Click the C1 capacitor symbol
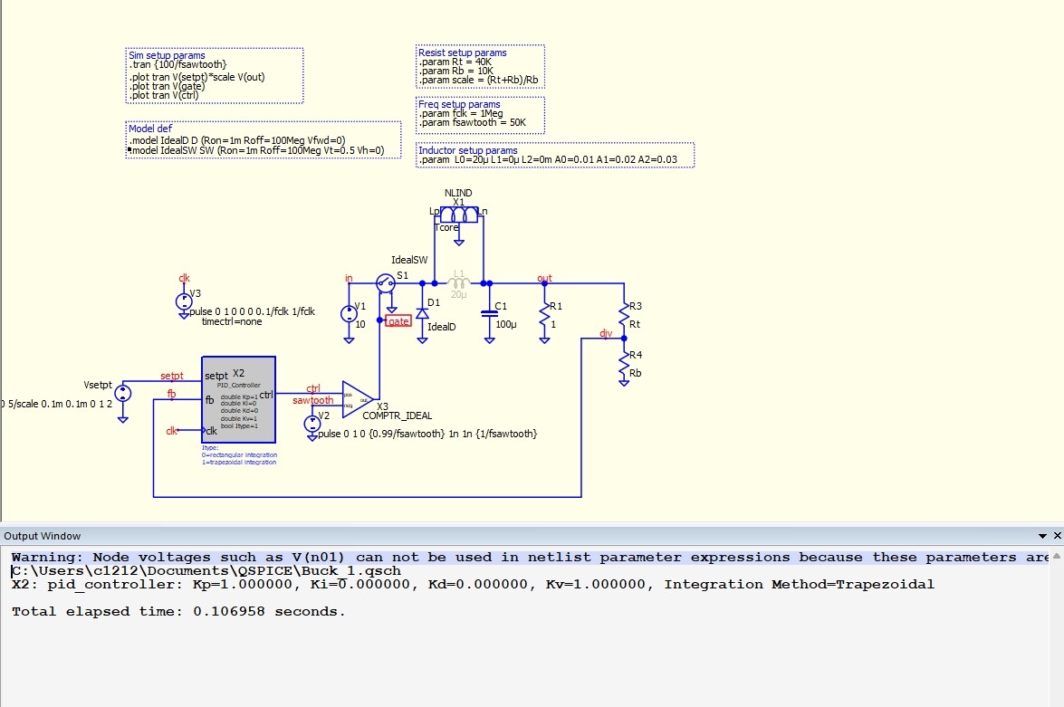 [x=489, y=313]
